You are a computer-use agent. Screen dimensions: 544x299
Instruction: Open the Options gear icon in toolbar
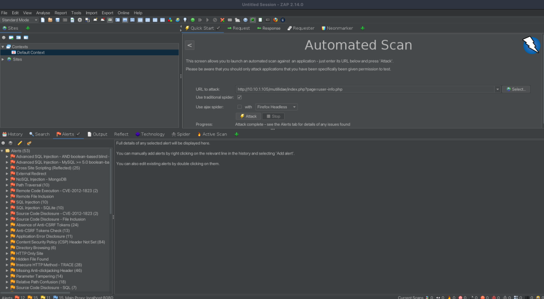(80, 20)
